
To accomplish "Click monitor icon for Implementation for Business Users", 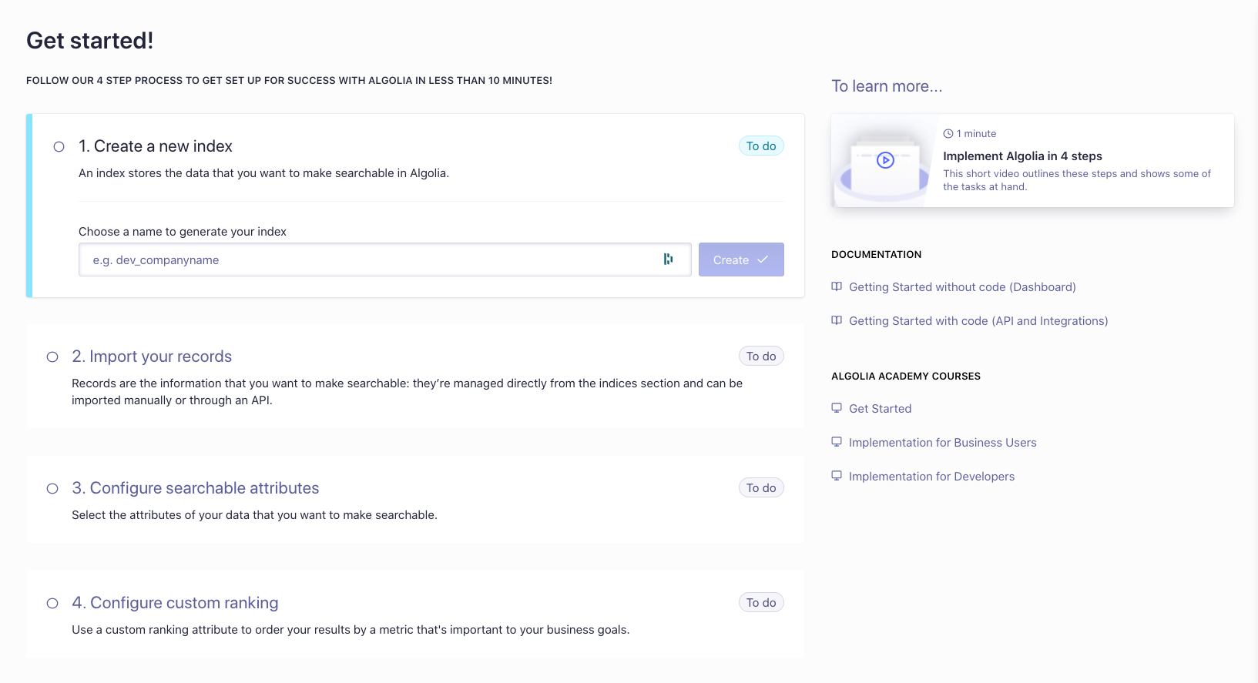I will click(x=837, y=442).
